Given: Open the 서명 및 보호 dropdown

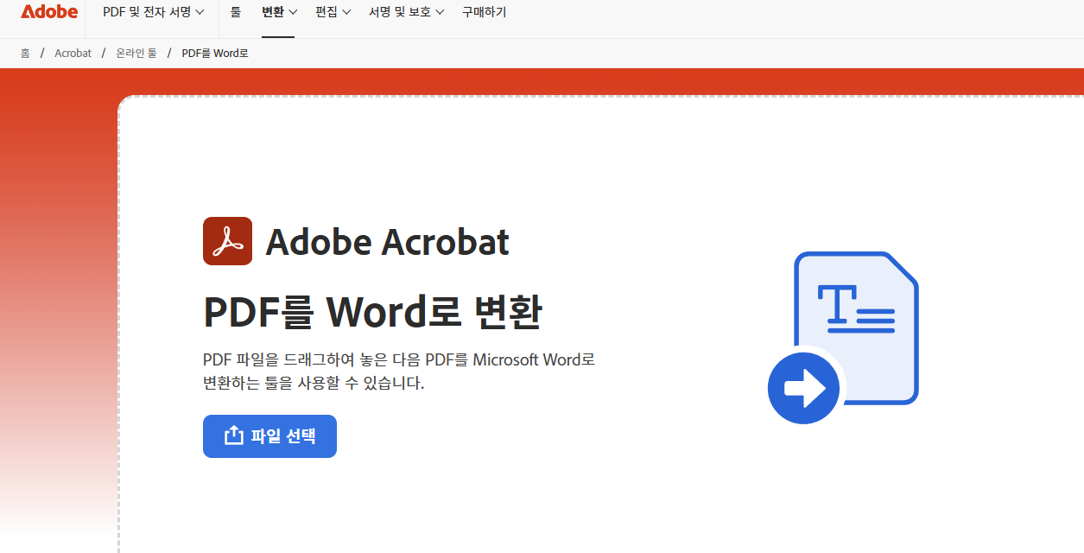Looking at the screenshot, I should 407,12.
